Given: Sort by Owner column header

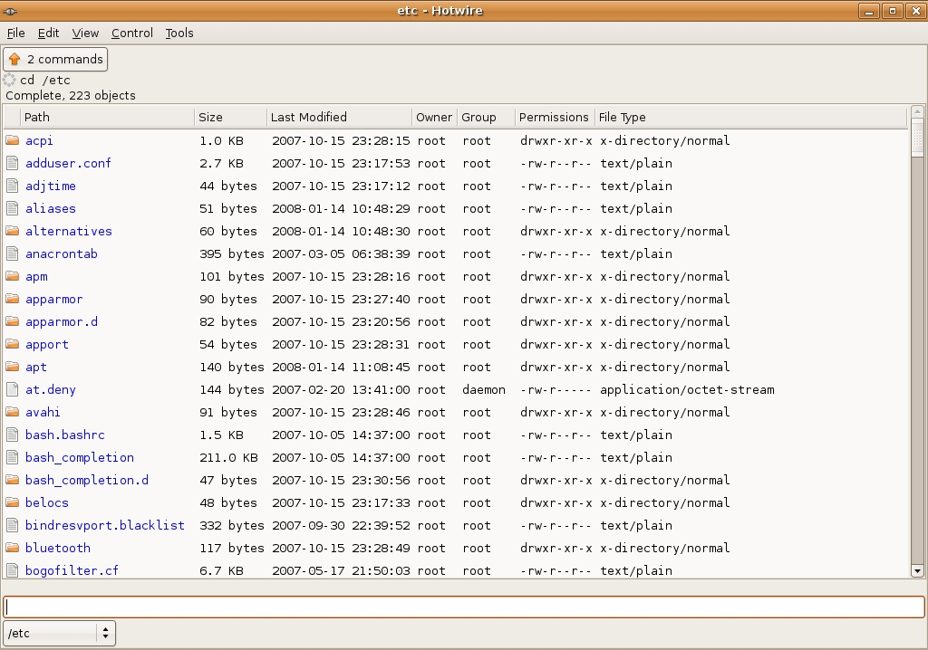Looking at the screenshot, I should click(434, 117).
